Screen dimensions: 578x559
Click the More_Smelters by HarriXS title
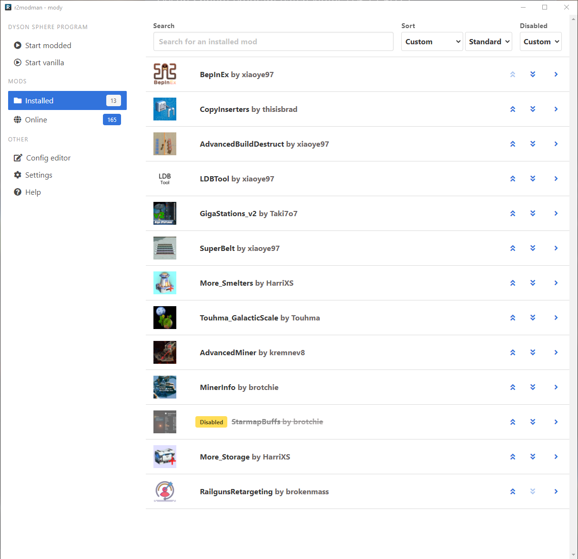246,283
